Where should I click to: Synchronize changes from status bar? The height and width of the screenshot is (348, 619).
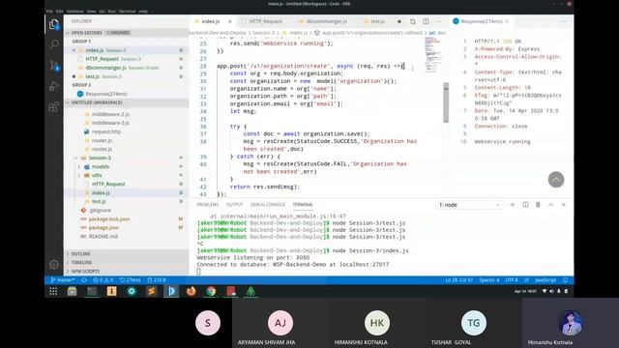tap(84, 280)
